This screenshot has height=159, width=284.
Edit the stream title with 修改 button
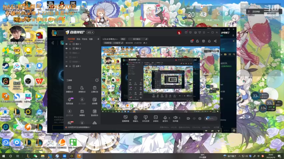point(123,39)
